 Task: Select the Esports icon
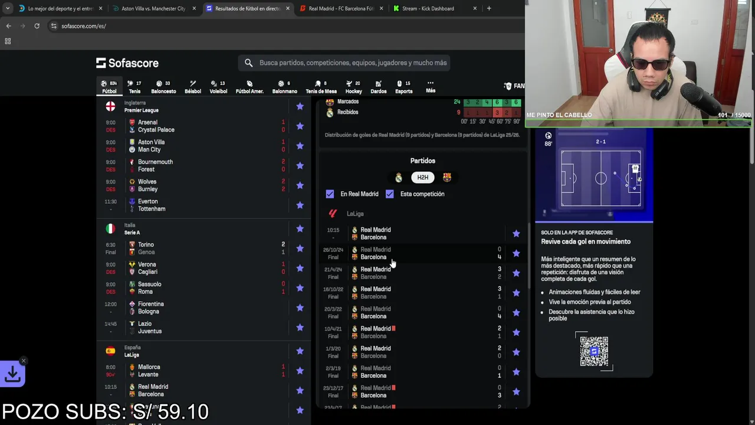coord(404,87)
